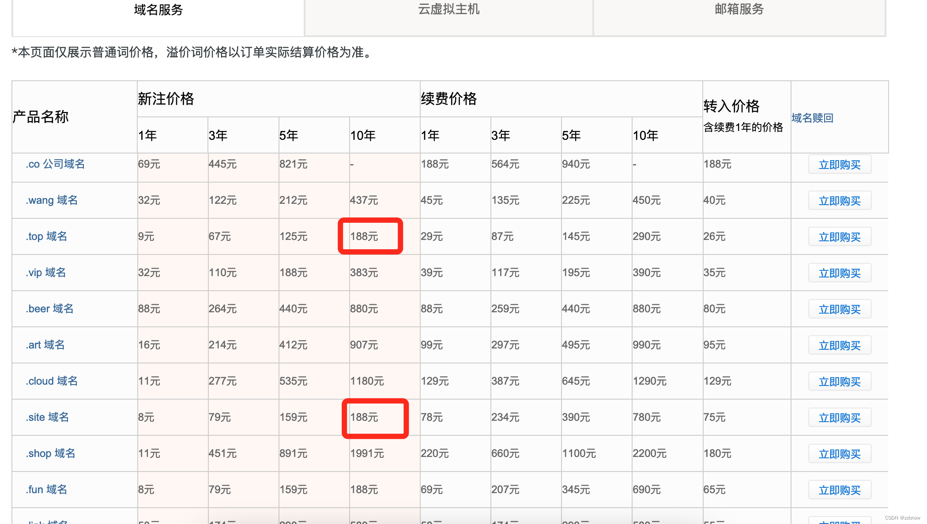Open the .co 公司域名 link
The width and height of the screenshot is (927, 524).
click(55, 164)
